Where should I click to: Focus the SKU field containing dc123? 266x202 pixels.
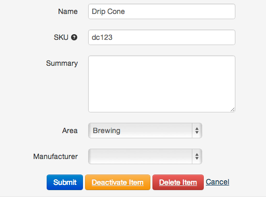[x=162, y=37]
